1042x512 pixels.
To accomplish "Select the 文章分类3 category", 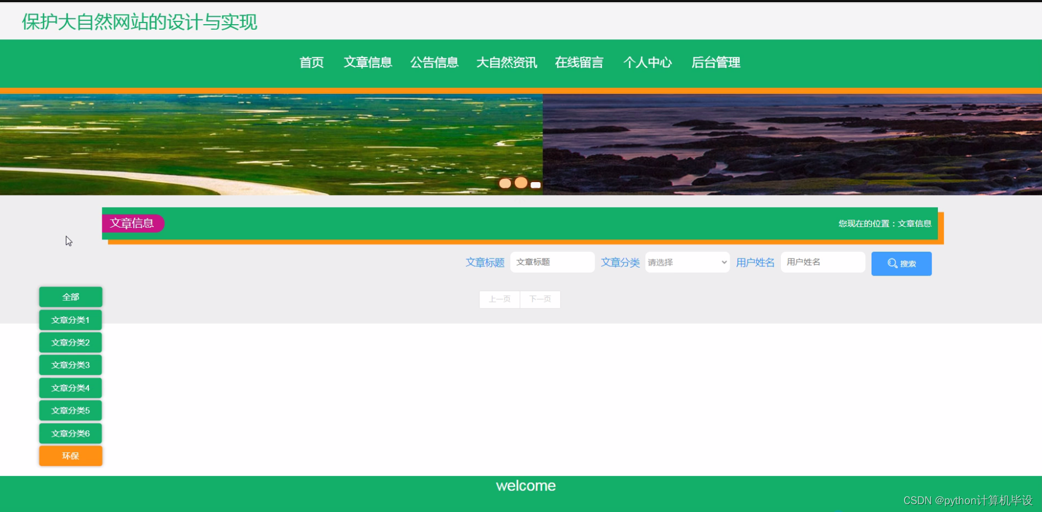I will pyautogui.click(x=70, y=365).
